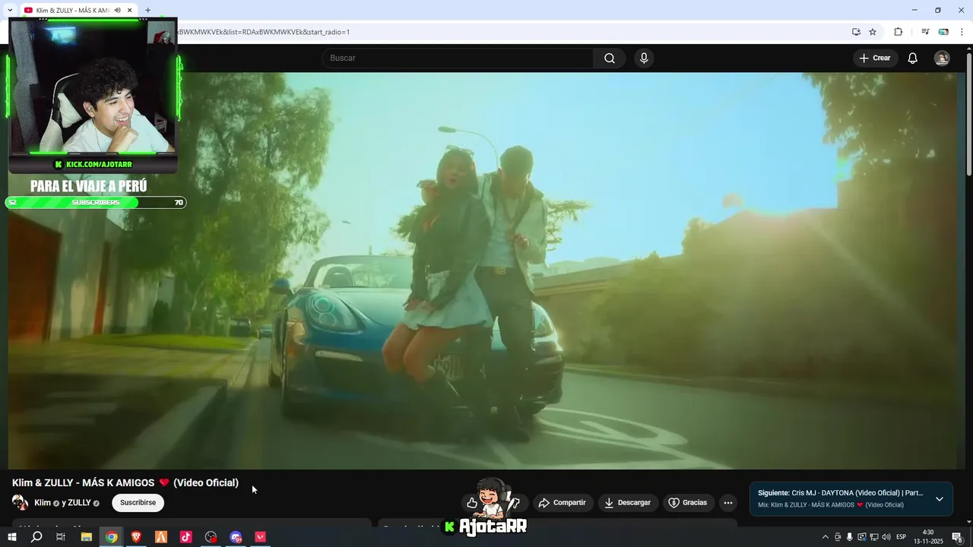Image resolution: width=973 pixels, height=547 pixels.
Task: Open Windows taskbar search
Action: 36,537
